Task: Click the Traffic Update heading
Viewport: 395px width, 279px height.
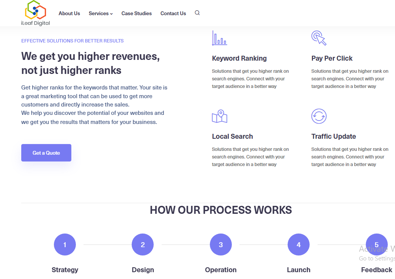Action: click(334, 136)
